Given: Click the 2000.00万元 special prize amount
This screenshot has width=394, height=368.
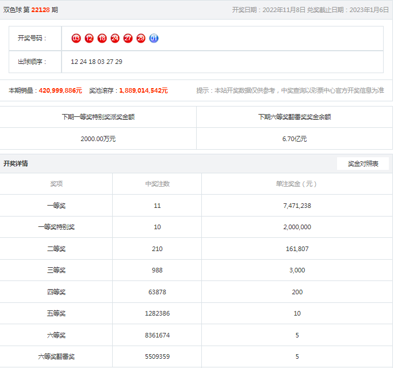Looking at the screenshot, I should tap(98, 139).
